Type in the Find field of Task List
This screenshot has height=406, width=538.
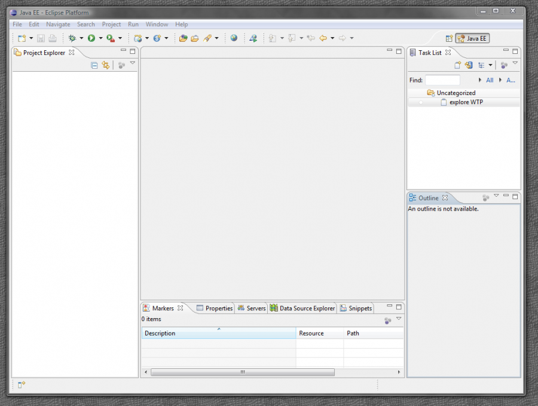click(441, 80)
